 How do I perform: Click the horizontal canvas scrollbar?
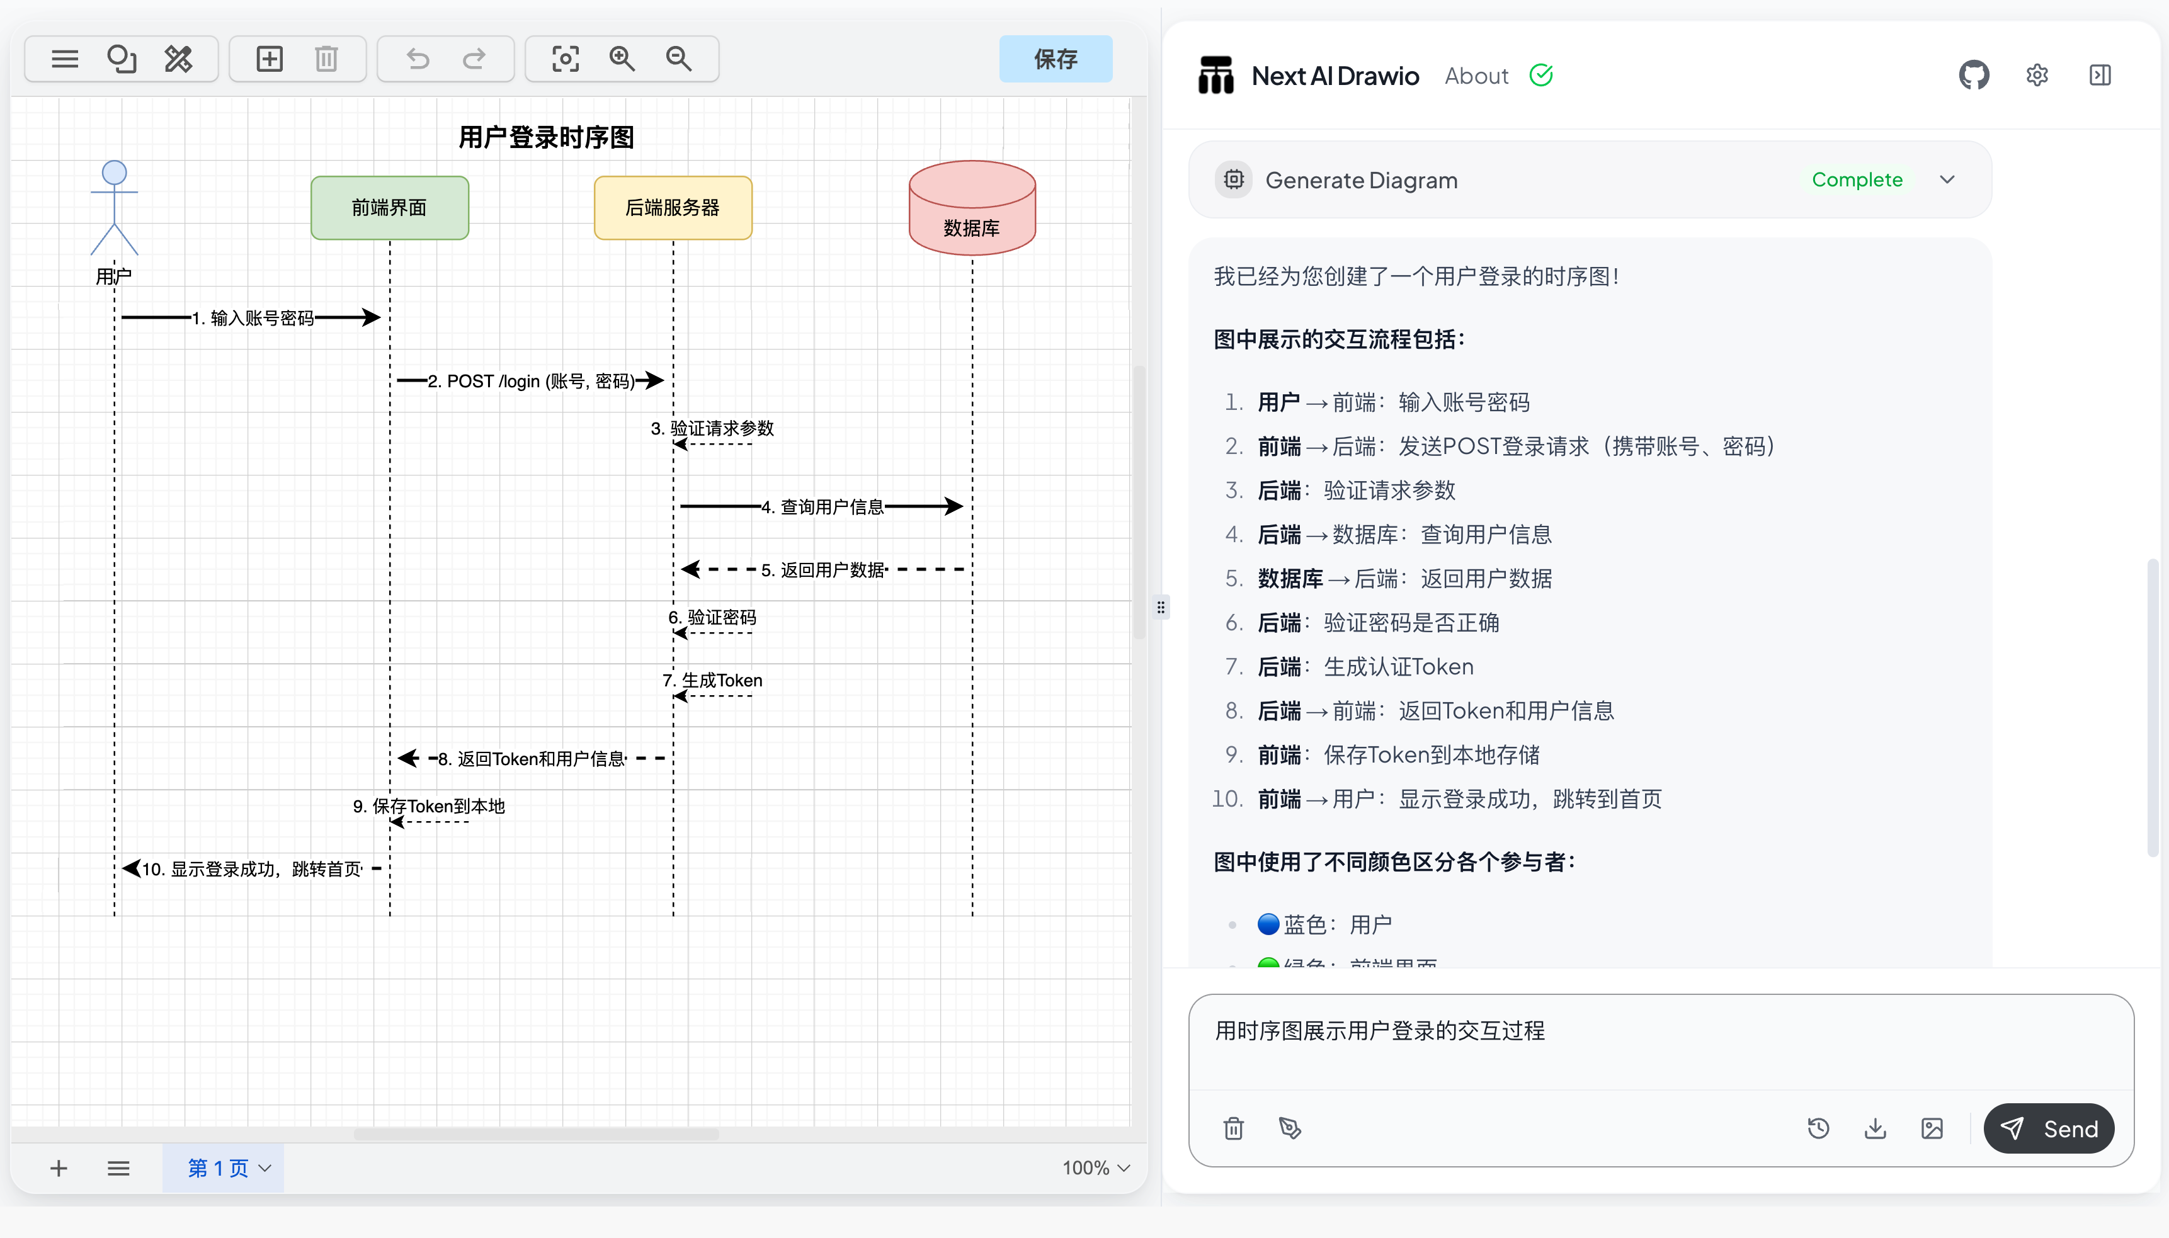tap(536, 1133)
